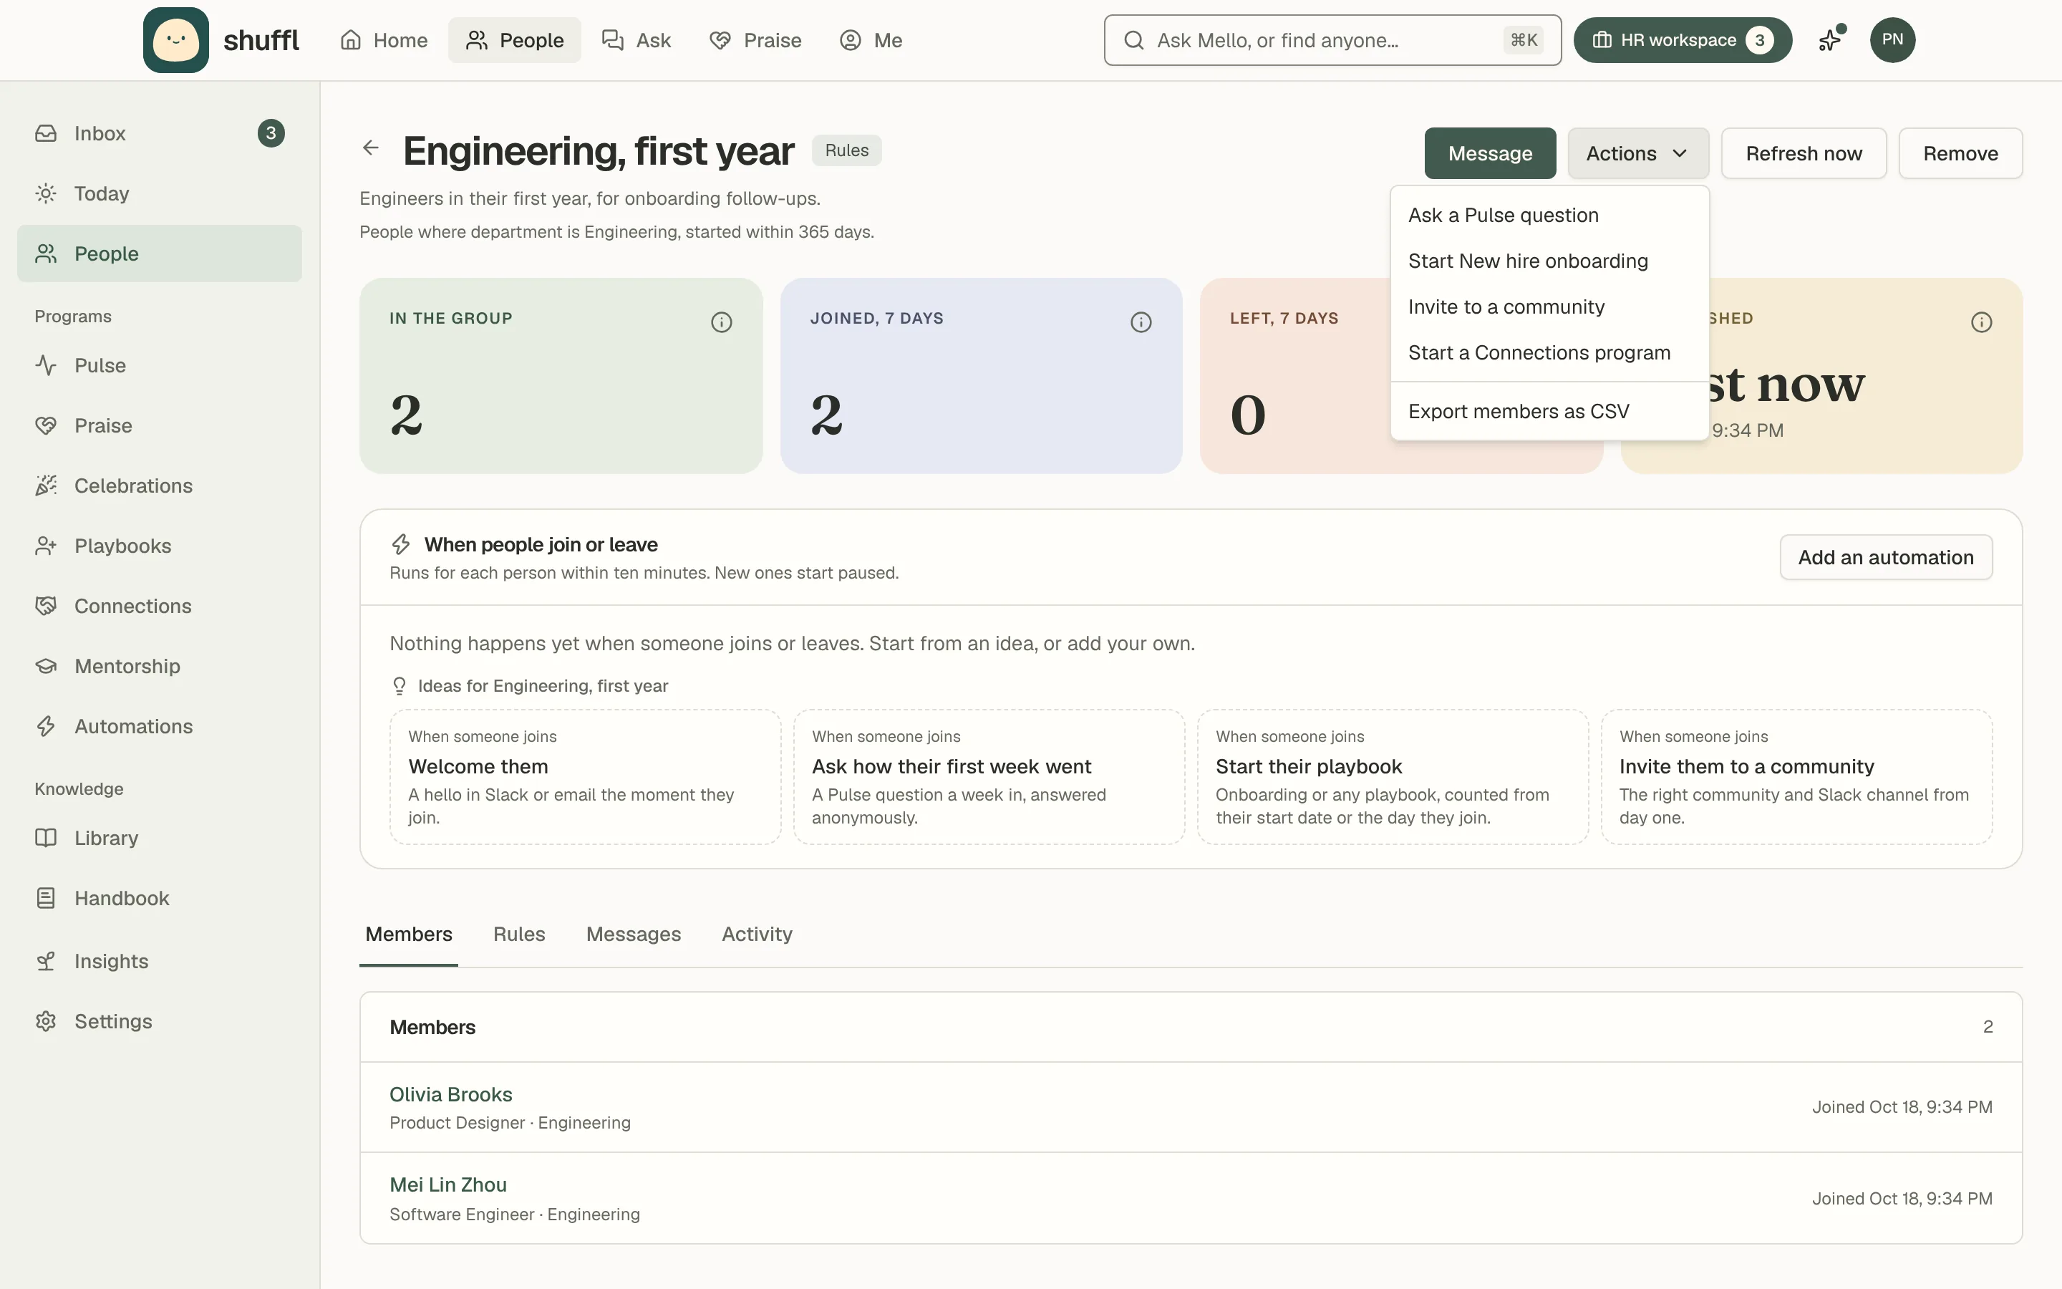Show info for In the Group card
This screenshot has width=2062, height=1289.
point(721,322)
